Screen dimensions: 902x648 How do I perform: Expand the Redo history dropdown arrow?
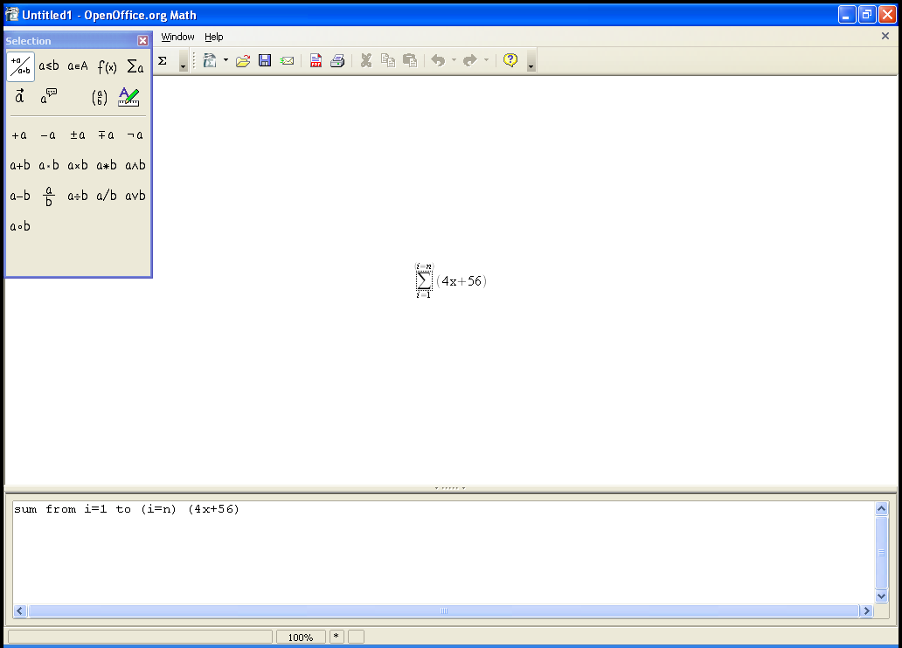486,60
